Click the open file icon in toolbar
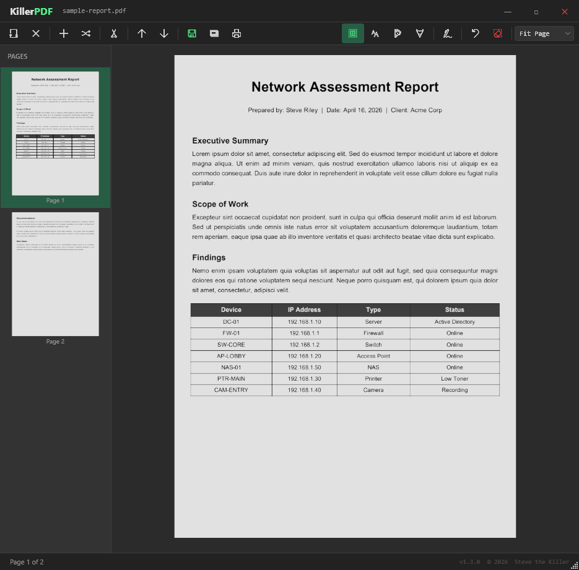The height and width of the screenshot is (570, 579). coord(14,33)
